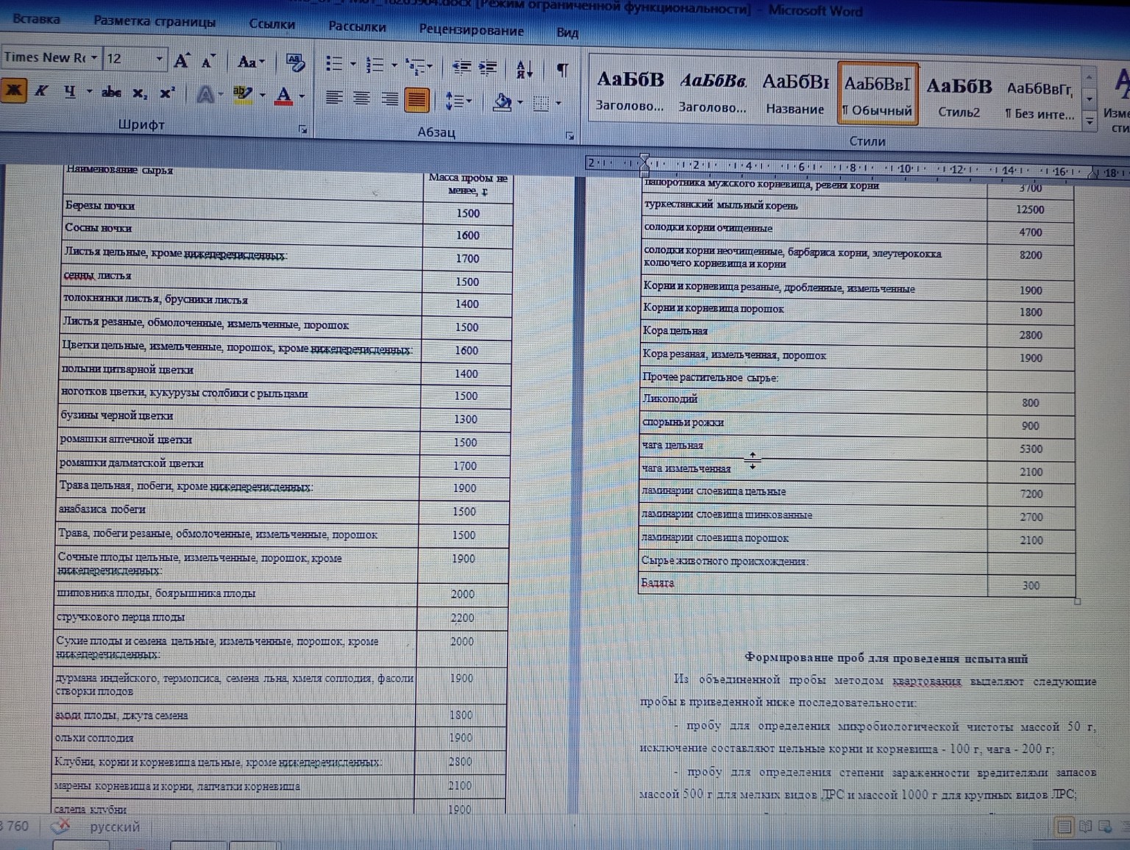Image resolution: width=1130 pixels, height=850 pixels.
Task: Decrease paragraph indent
Action: click(461, 67)
